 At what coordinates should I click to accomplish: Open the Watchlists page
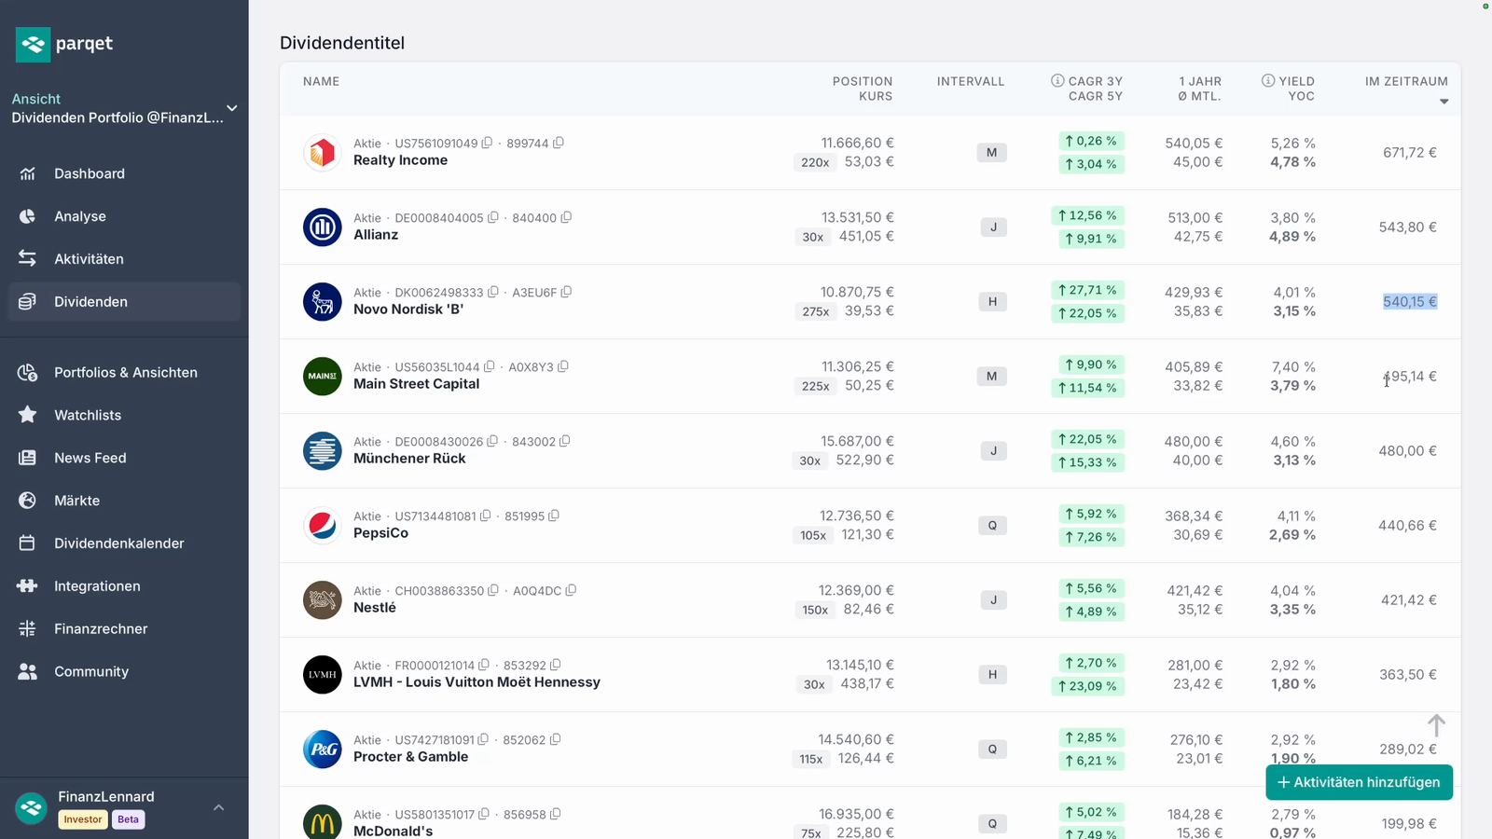click(88, 416)
